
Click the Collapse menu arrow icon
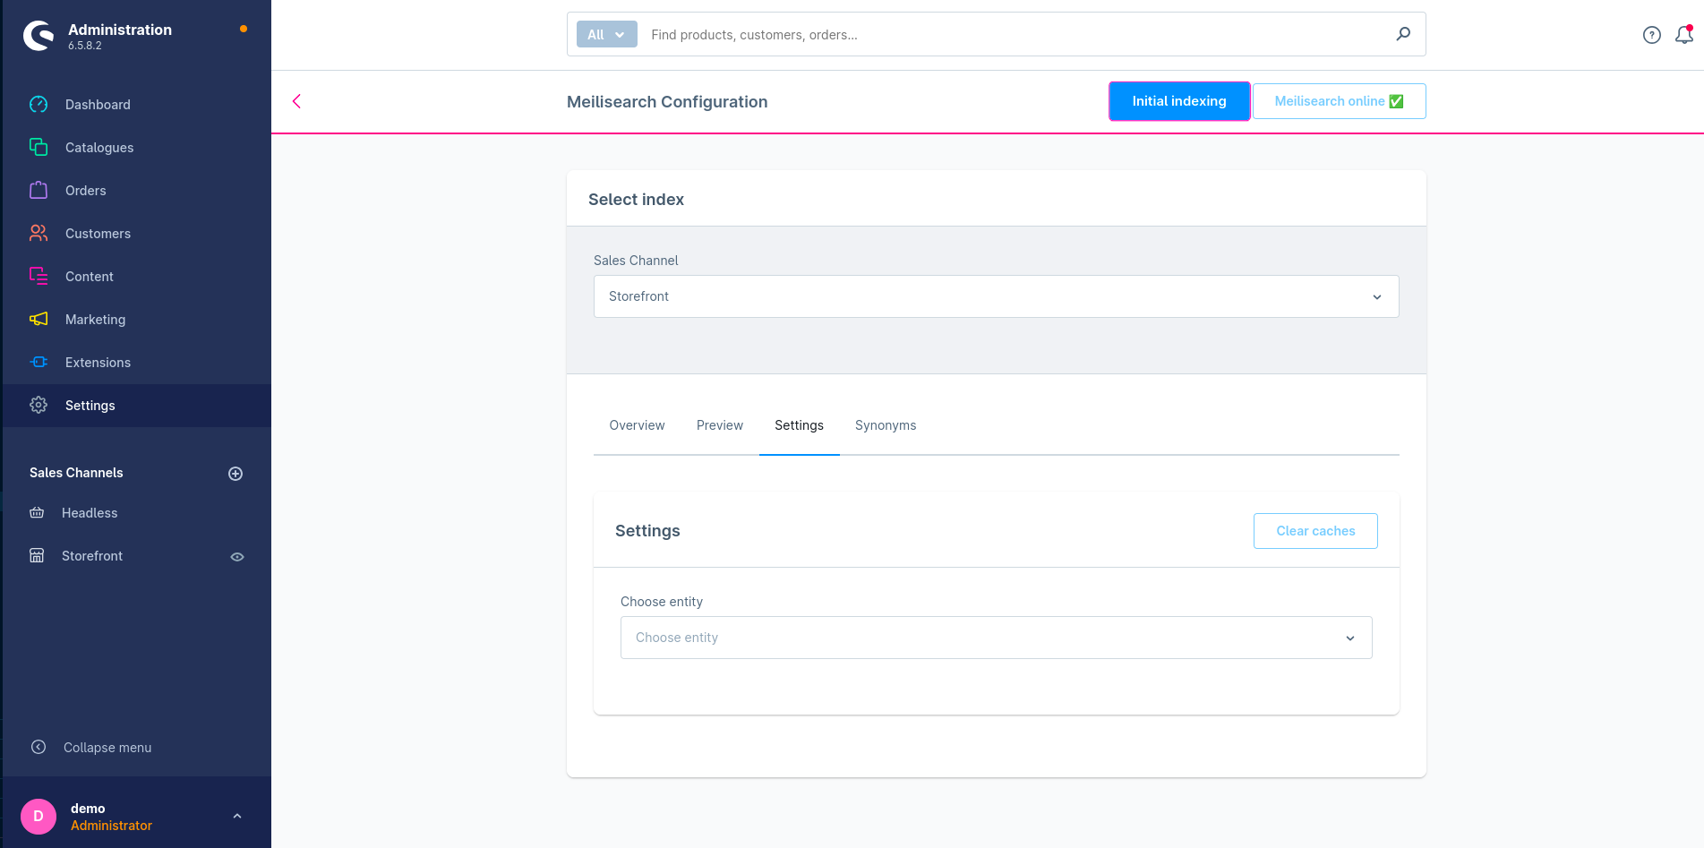pyautogui.click(x=39, y=747)
